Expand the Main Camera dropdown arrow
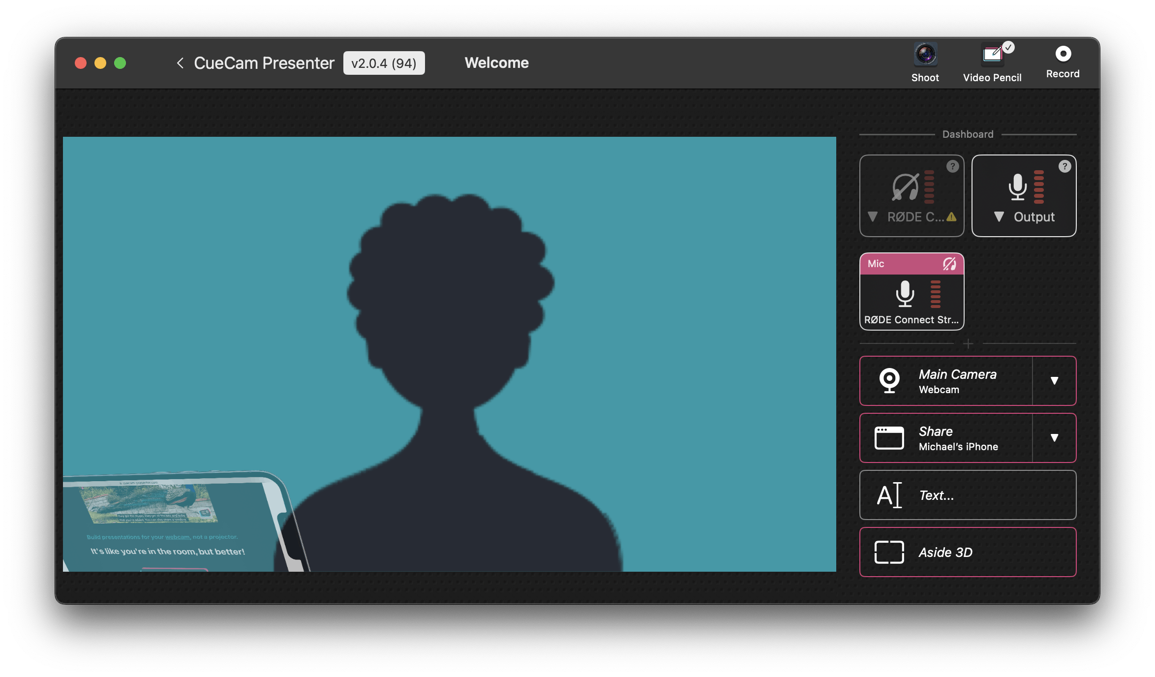1155x677 pixels. (1054, 381)
